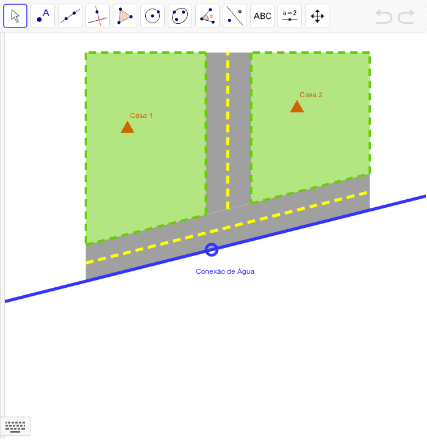
Task: Select the ABC Text tool
Action: click(x=262, y=16)
